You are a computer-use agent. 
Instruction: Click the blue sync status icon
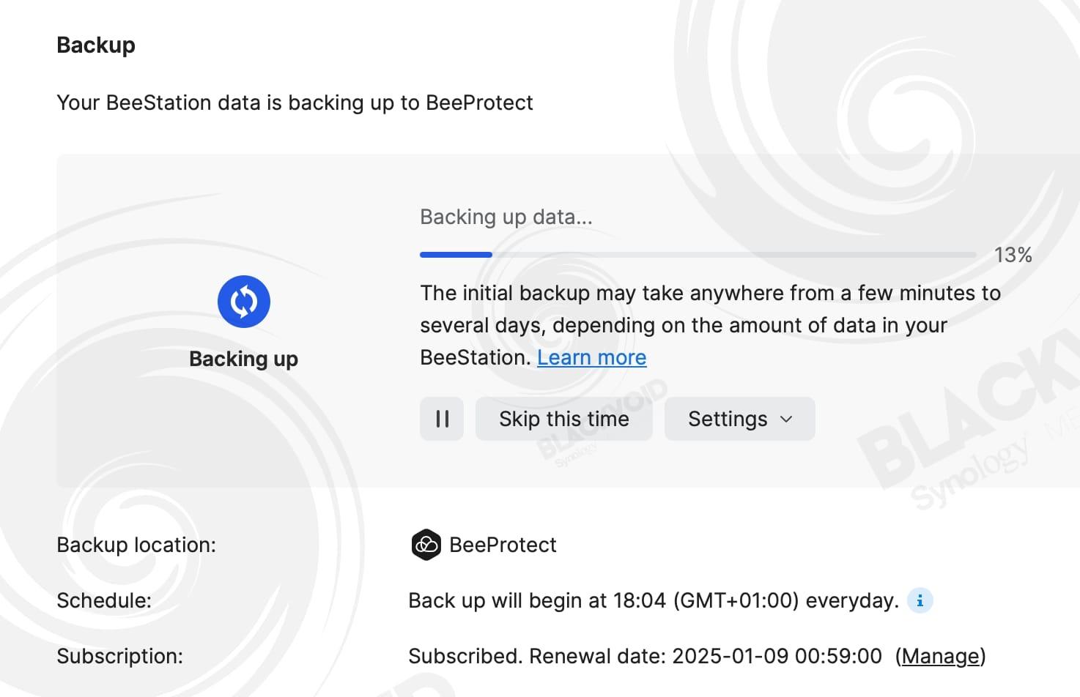click(244, 302)
